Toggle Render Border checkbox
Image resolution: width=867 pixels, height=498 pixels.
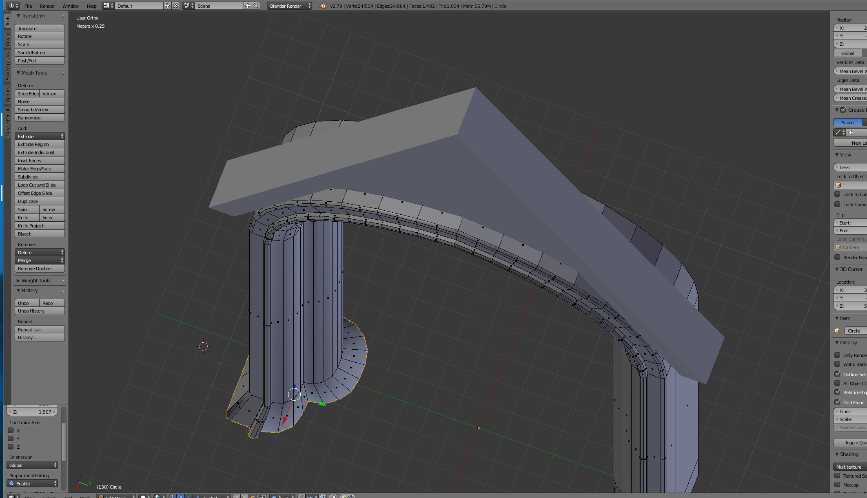point(837,257)
